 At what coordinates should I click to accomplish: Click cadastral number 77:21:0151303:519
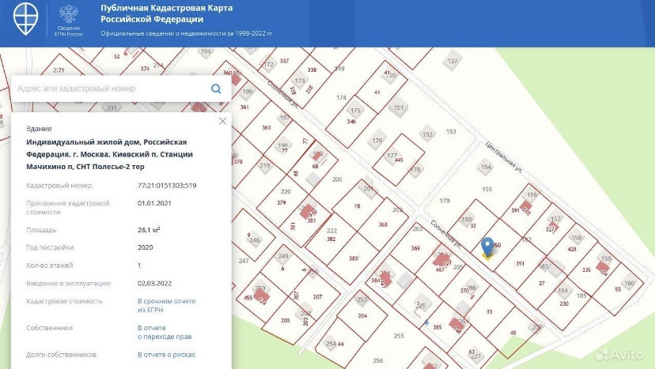167,186
